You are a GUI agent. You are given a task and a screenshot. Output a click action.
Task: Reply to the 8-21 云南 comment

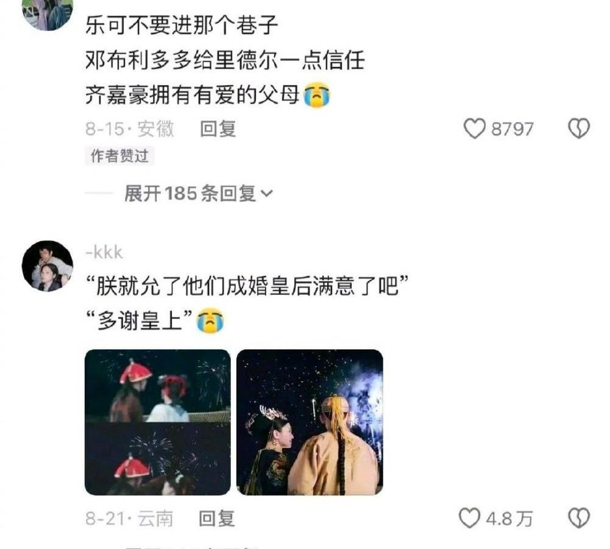click(x=217, y=519)
